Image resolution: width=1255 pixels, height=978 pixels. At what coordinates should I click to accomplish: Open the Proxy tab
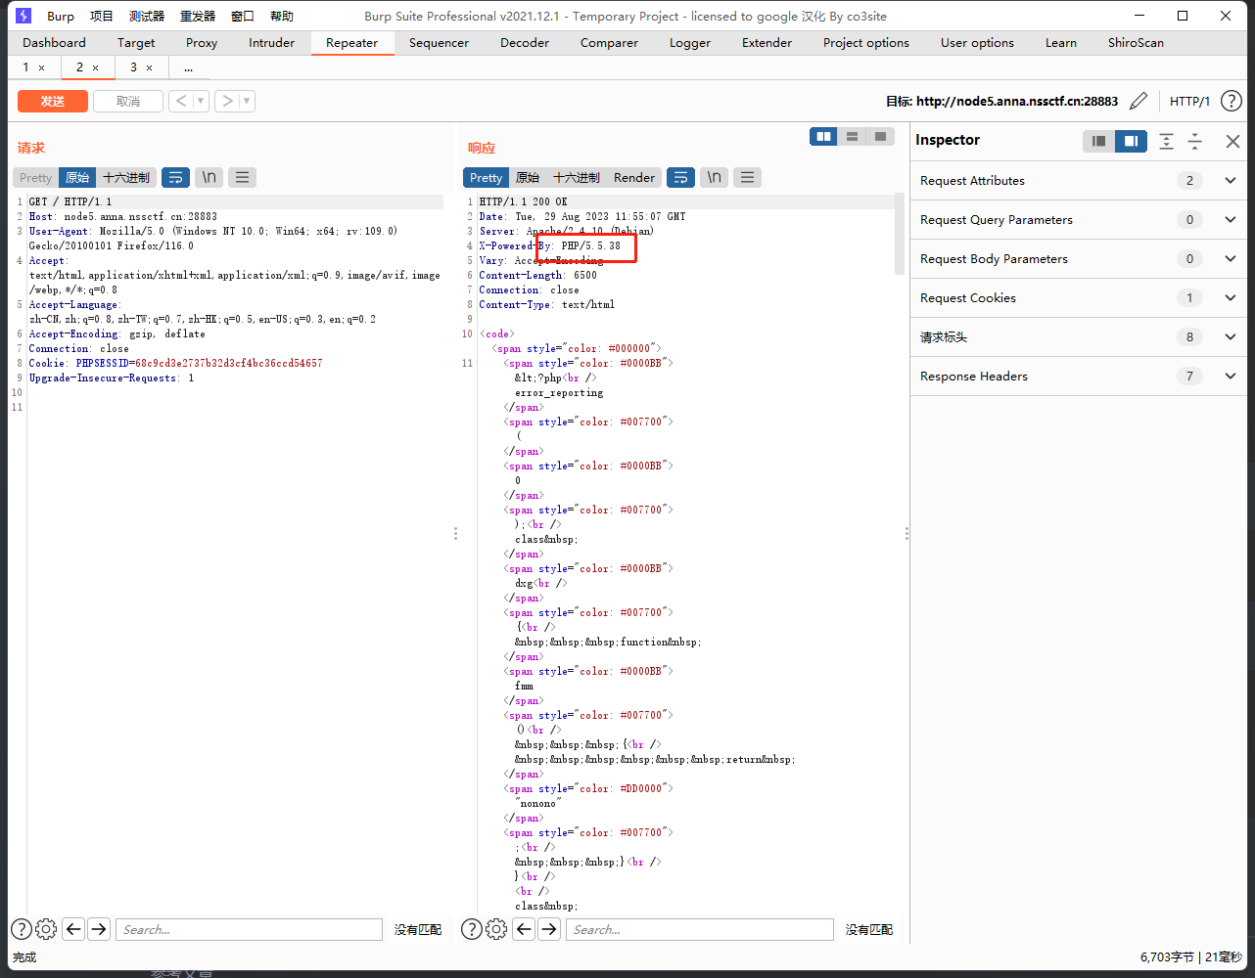point(202,43)
